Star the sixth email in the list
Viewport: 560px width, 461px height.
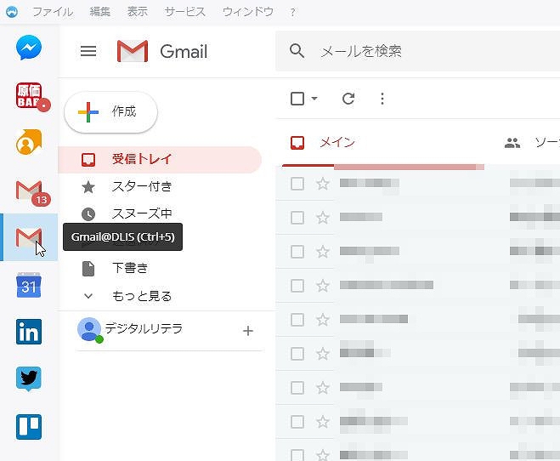(323, 354)
